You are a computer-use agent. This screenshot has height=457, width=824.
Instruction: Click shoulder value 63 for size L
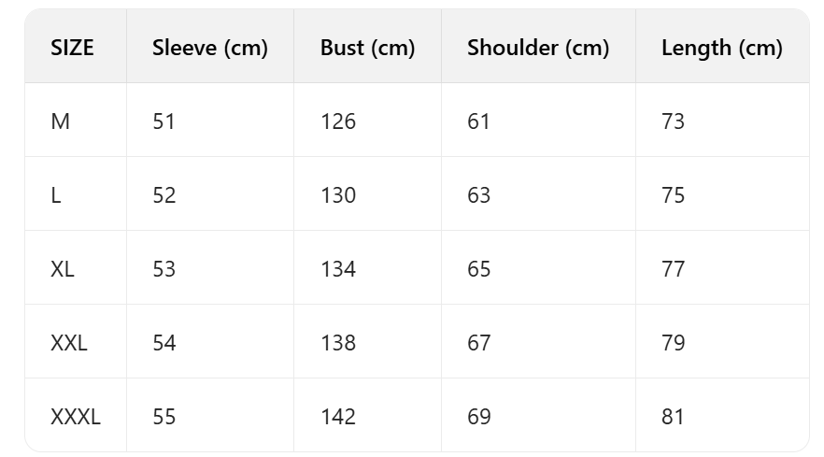pyautogui.click(x=478, y=195)
